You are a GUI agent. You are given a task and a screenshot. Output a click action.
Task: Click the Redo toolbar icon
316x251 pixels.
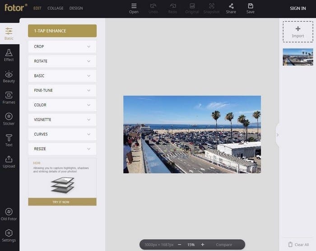(x=173, y=6)
